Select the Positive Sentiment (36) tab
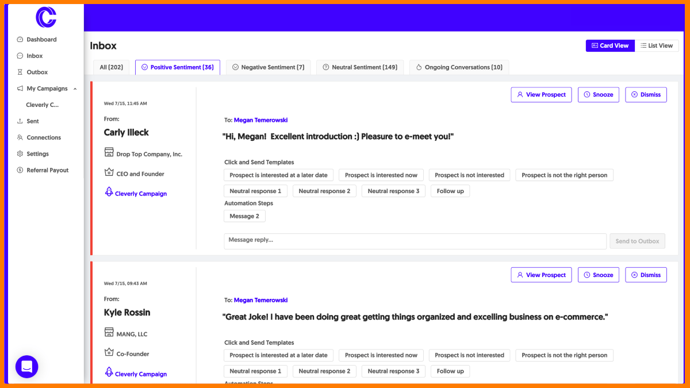The height and width of the screenshot is (388, 690). (x=177, y=67)
